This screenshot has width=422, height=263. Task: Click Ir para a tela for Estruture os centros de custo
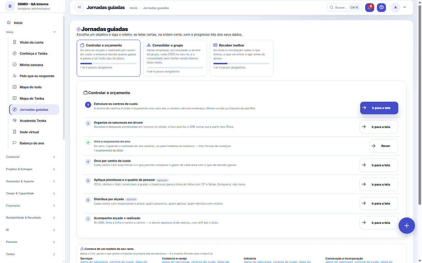coord(379,108)
